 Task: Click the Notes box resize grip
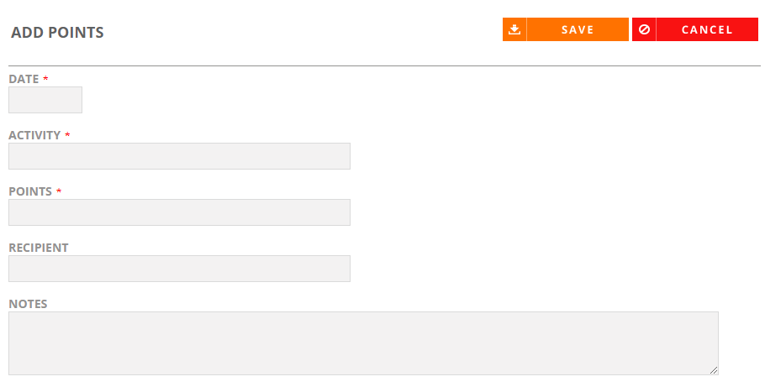click(714, 370)
